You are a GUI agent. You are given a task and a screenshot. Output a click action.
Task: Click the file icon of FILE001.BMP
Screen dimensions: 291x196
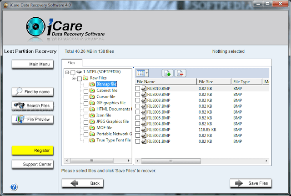(x=144, y=141)
